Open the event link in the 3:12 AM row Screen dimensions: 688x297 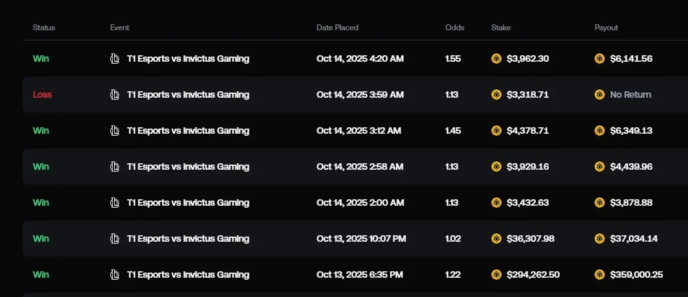(188, 130)
